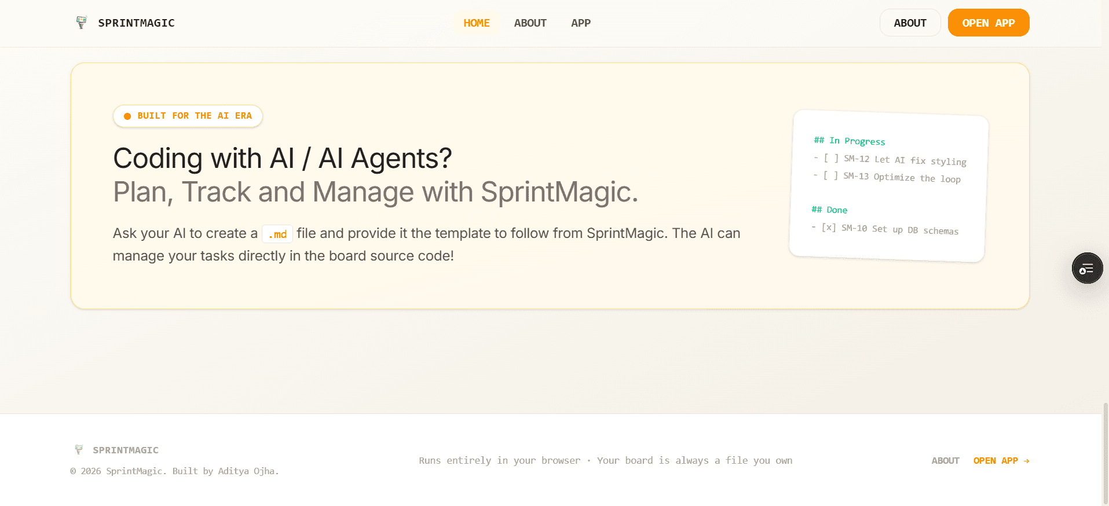1109x506 pixels.
Task: Toggle the SM-13 Optimize the loop checkbox
Action: tap(830, 175)
